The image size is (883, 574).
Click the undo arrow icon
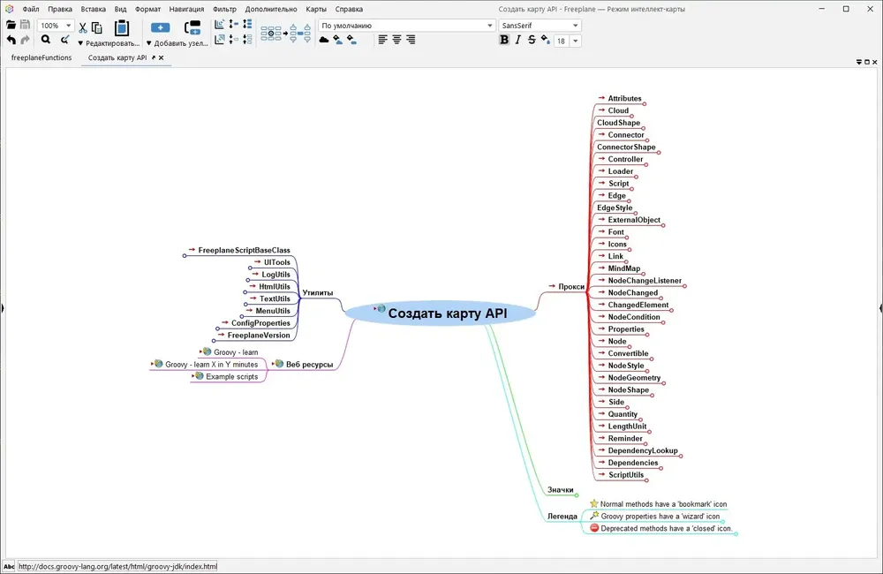(x=11, y=40)
